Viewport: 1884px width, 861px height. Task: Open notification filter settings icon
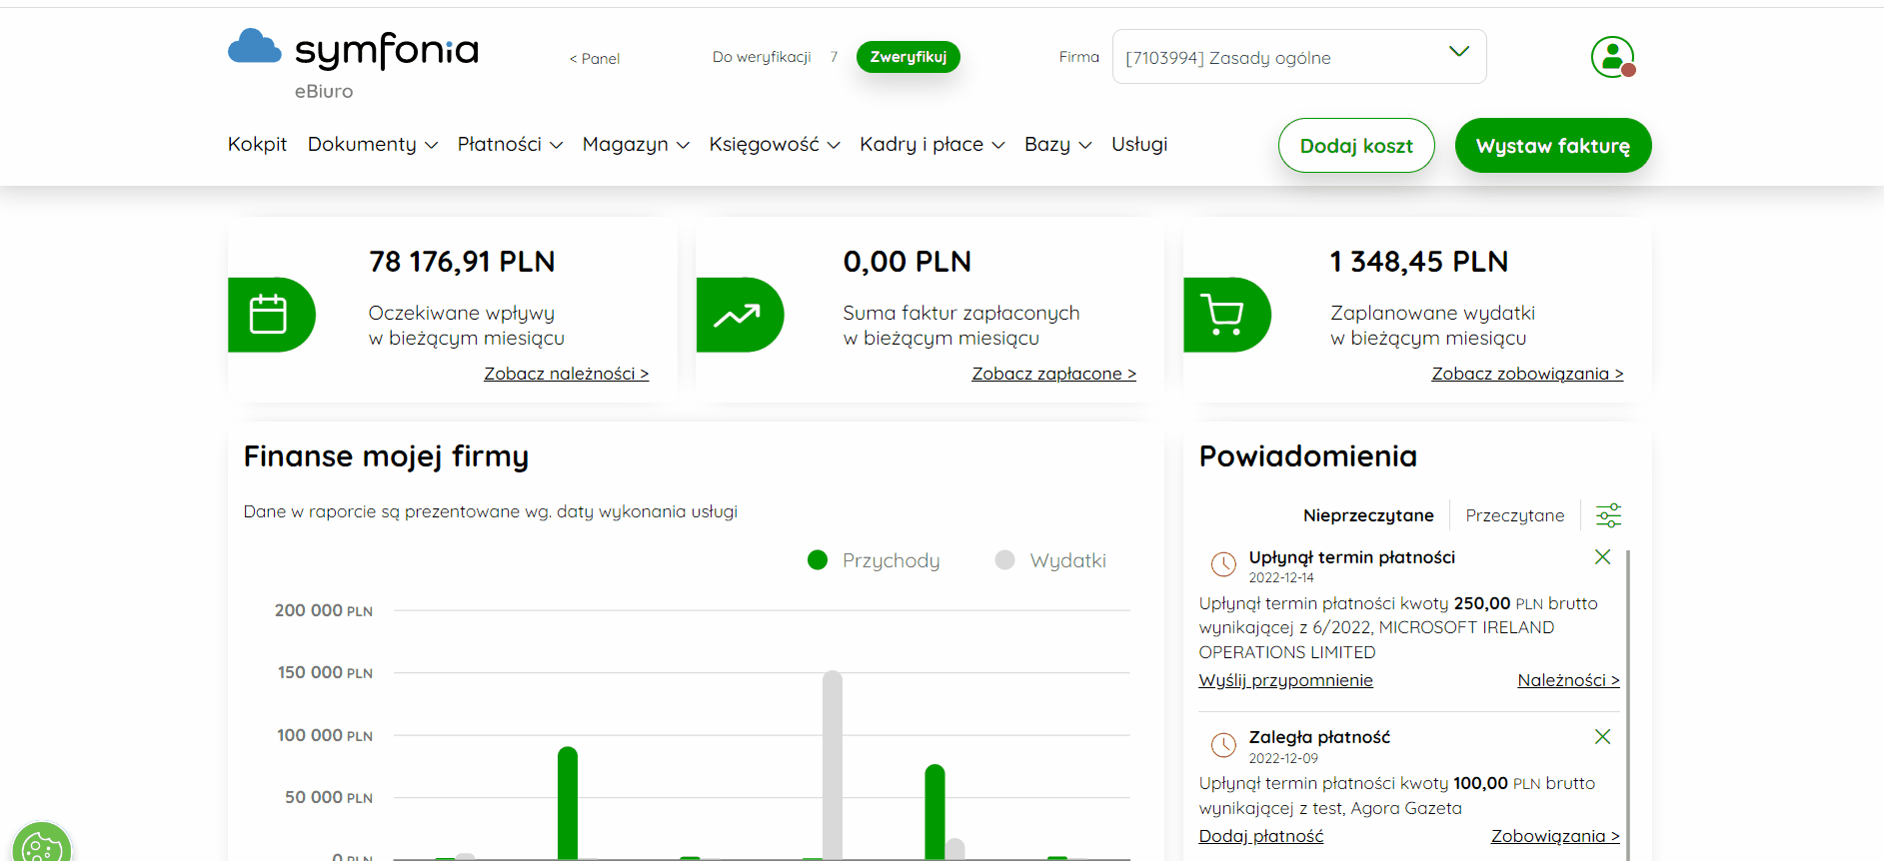click(1608, 515)
